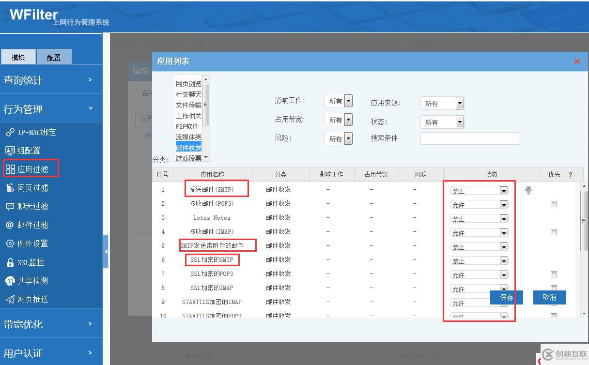Image resolution: width=589 pixels, height=365 pixels.
Task: Switch to the 配置 tab
Action: [x=54, y=57]
